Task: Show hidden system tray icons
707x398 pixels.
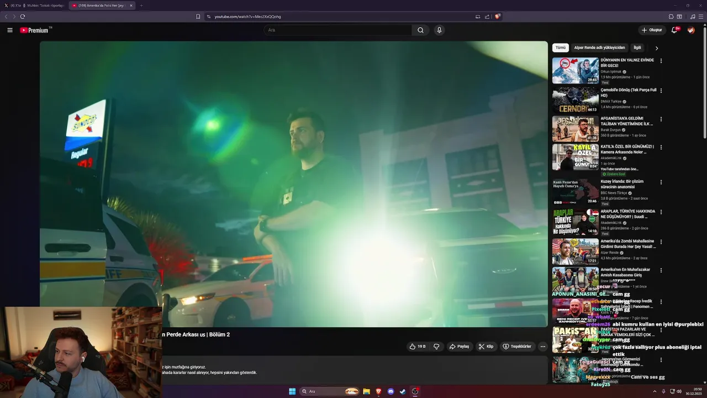Action: pos(655,391)
